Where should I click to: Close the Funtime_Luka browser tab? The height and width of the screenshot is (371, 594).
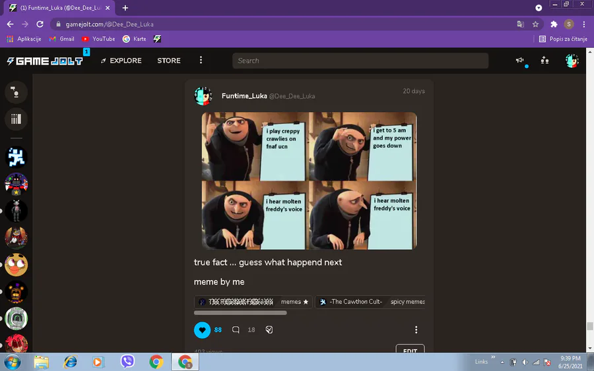(107, 8)
